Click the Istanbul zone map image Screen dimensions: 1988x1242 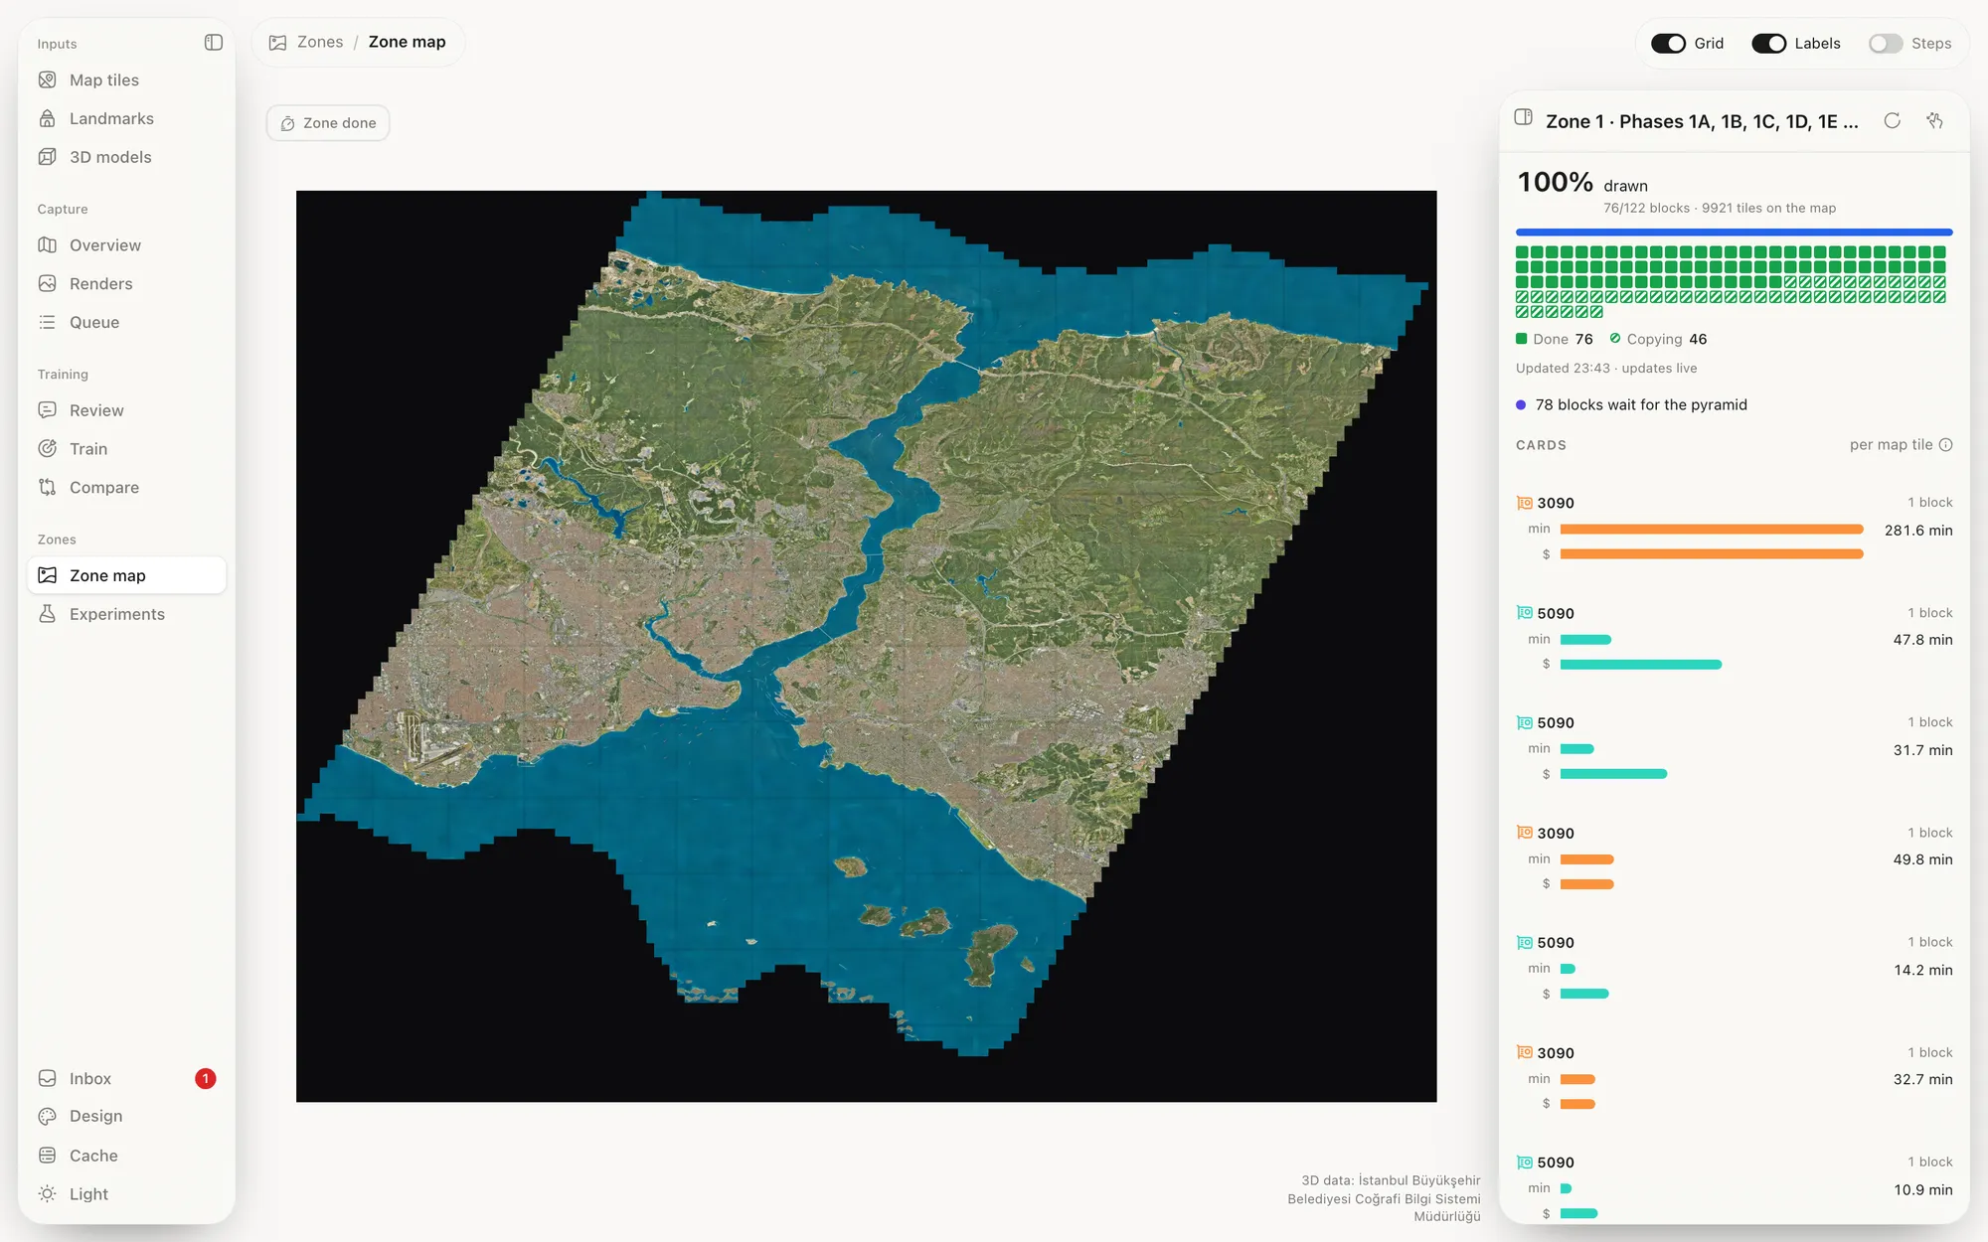[x=866, y=646]
